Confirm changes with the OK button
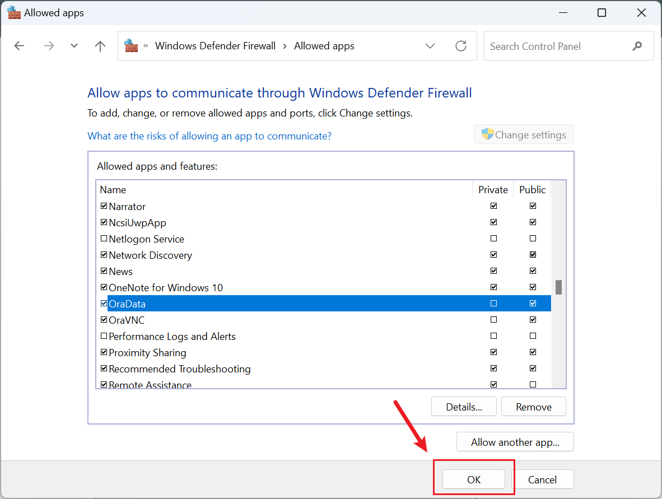 (x=474, y=479)
